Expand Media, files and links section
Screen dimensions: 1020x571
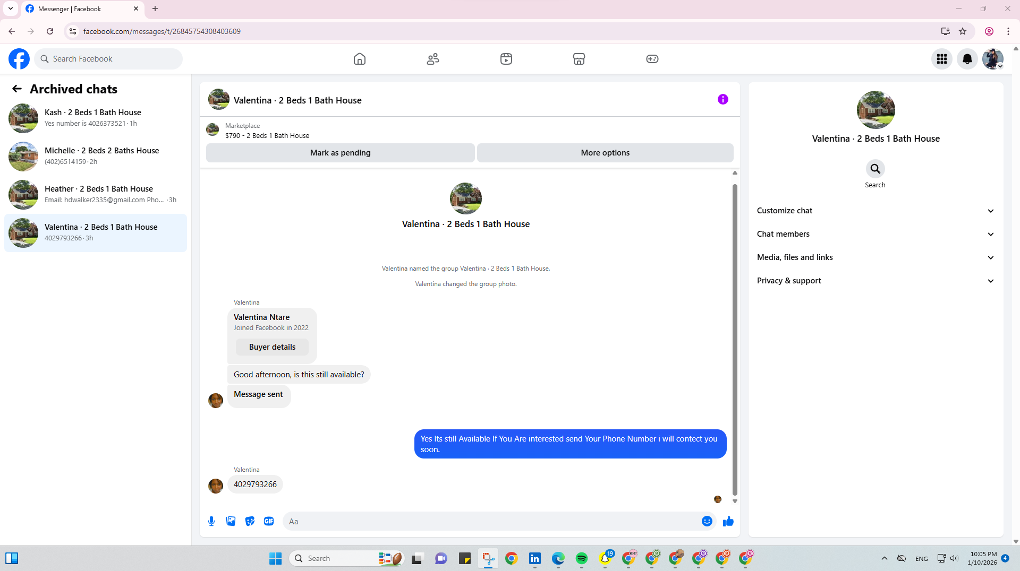(x=875, y=257)
